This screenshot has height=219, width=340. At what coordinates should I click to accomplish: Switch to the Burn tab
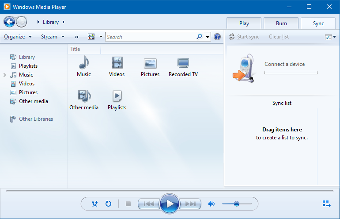pos(281,23)
